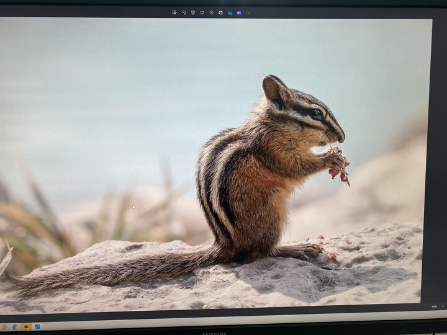Open KakaoTalk from the taskbar
Screen dimensions: 447x335
pyautogui.click(x=26, y=327)
